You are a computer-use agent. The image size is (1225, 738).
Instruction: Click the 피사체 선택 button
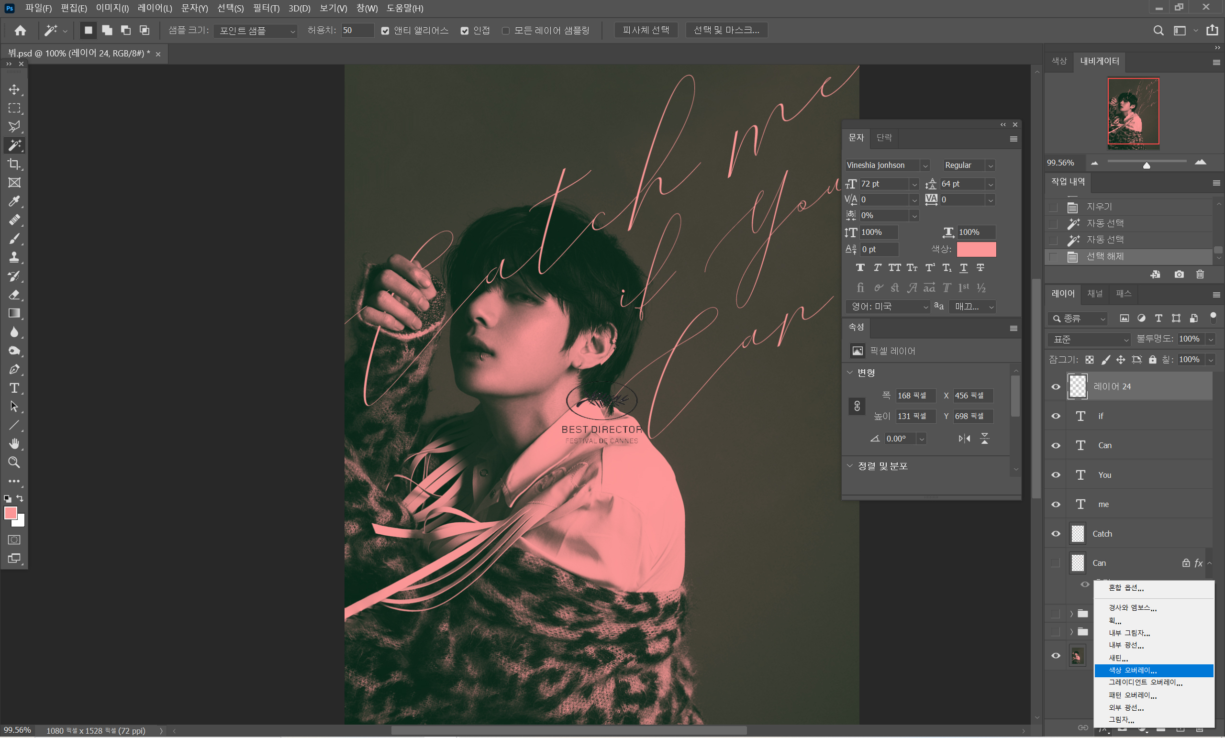[646, 30]
